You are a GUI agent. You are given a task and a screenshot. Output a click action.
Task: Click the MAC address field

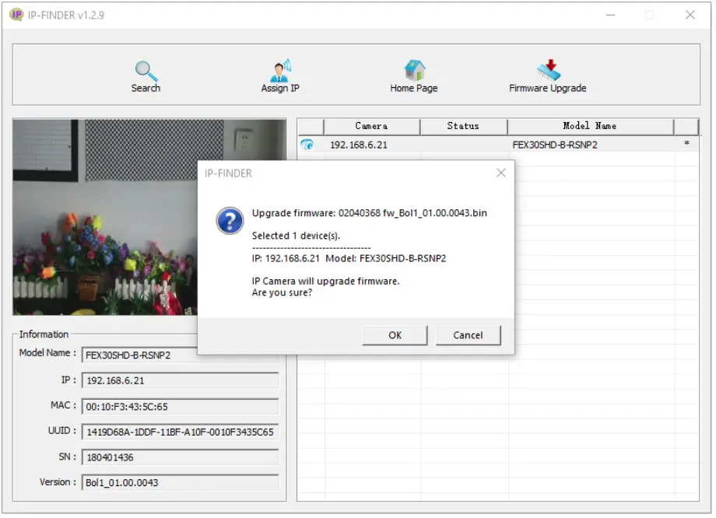click(x=181, y=406)
